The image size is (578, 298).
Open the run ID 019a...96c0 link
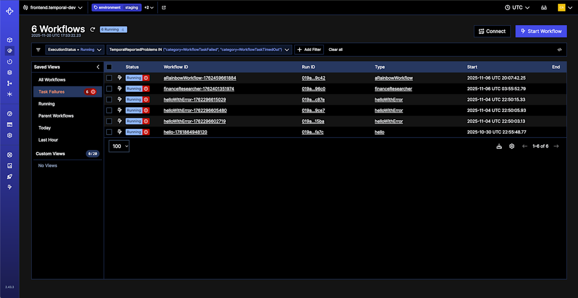click(x=314, y=89)
